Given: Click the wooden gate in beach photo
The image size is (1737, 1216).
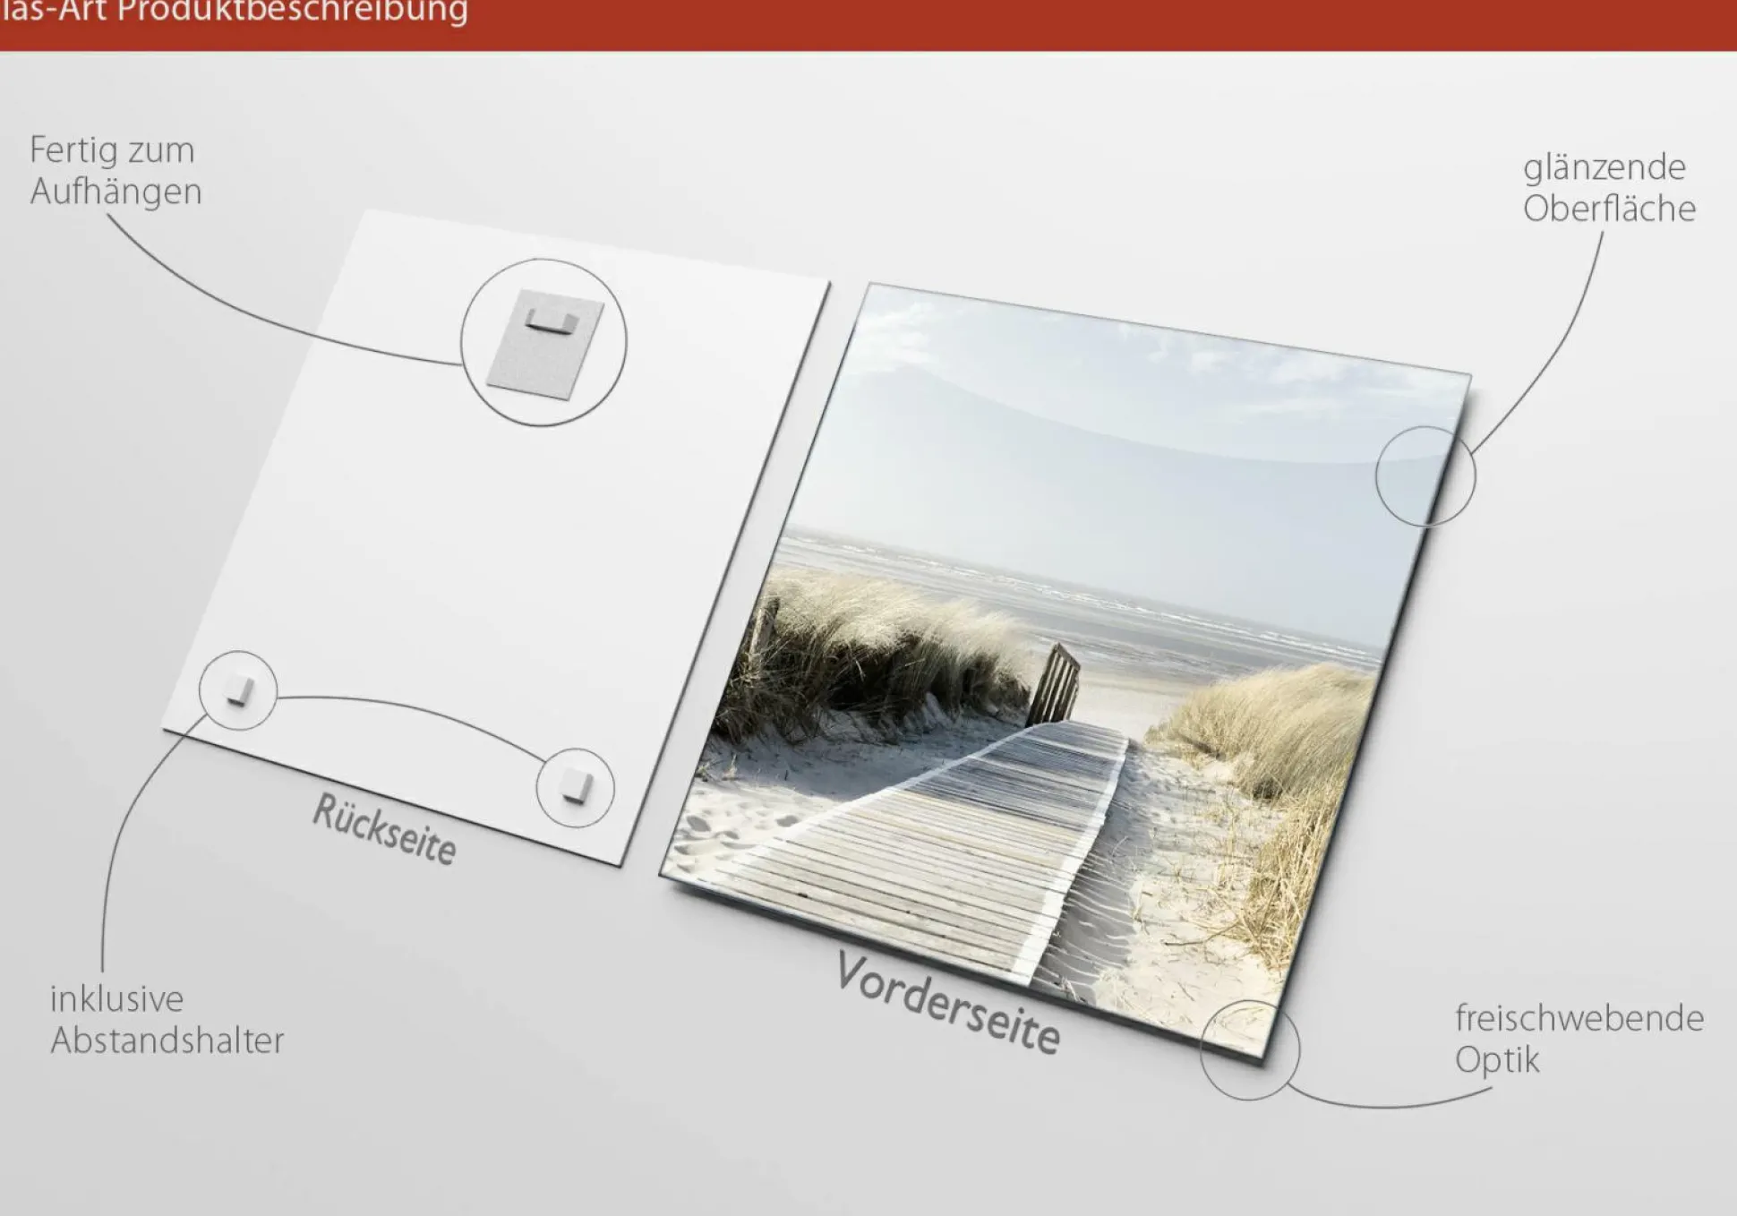Looking at the screenshot, I should (x=1055, y=683).
